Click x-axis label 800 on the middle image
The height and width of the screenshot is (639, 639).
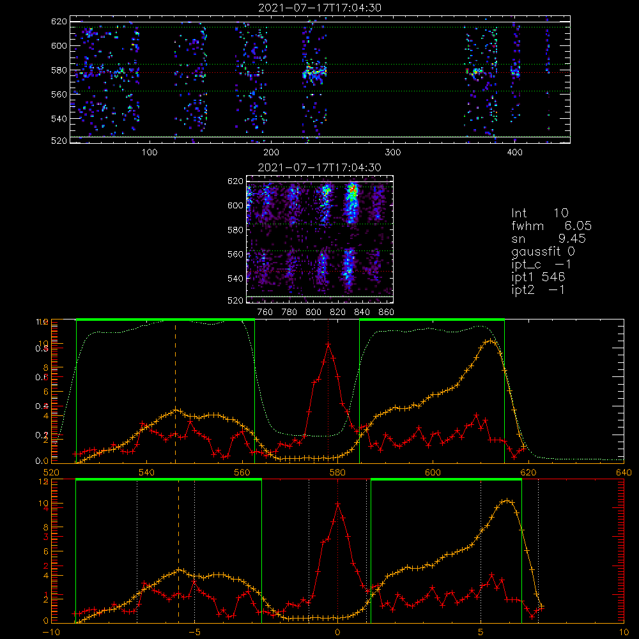(x=313, y=312)
